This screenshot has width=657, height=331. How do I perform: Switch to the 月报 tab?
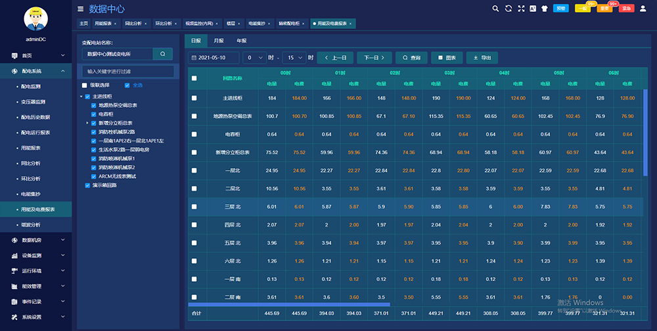(219, 41)
